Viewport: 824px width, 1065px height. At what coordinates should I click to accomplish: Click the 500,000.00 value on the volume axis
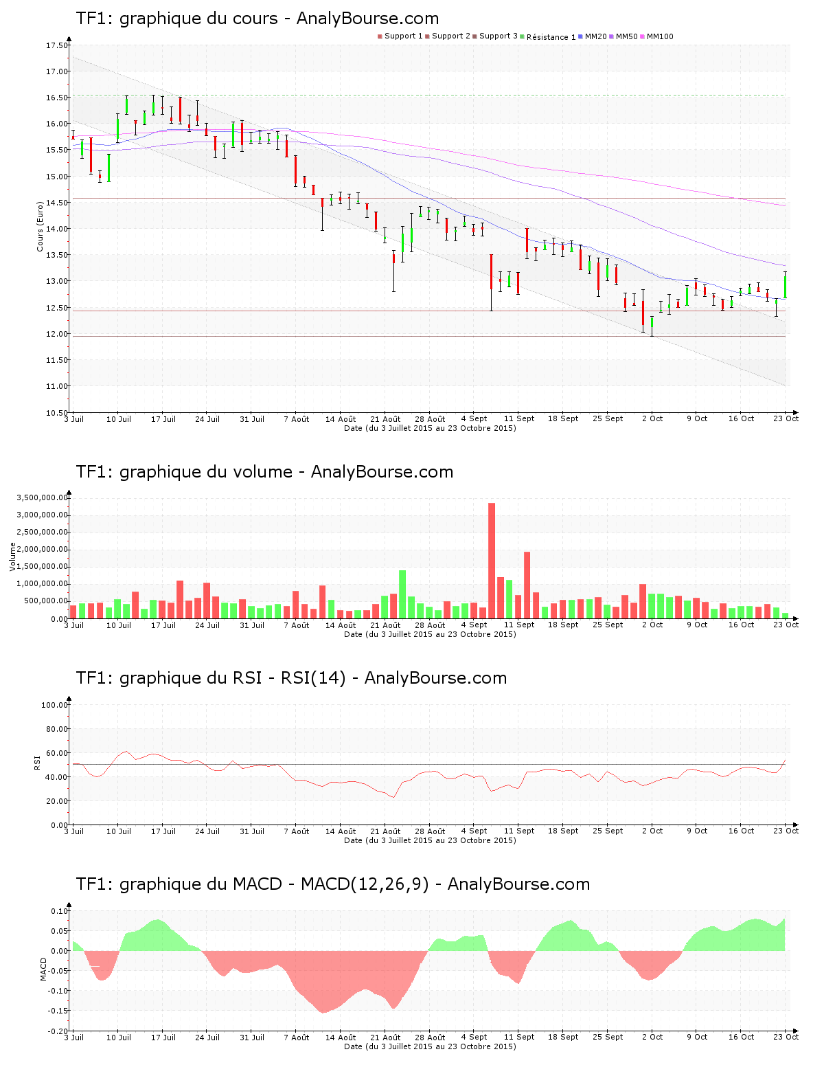pyautogui.click(x=45, y=601)
